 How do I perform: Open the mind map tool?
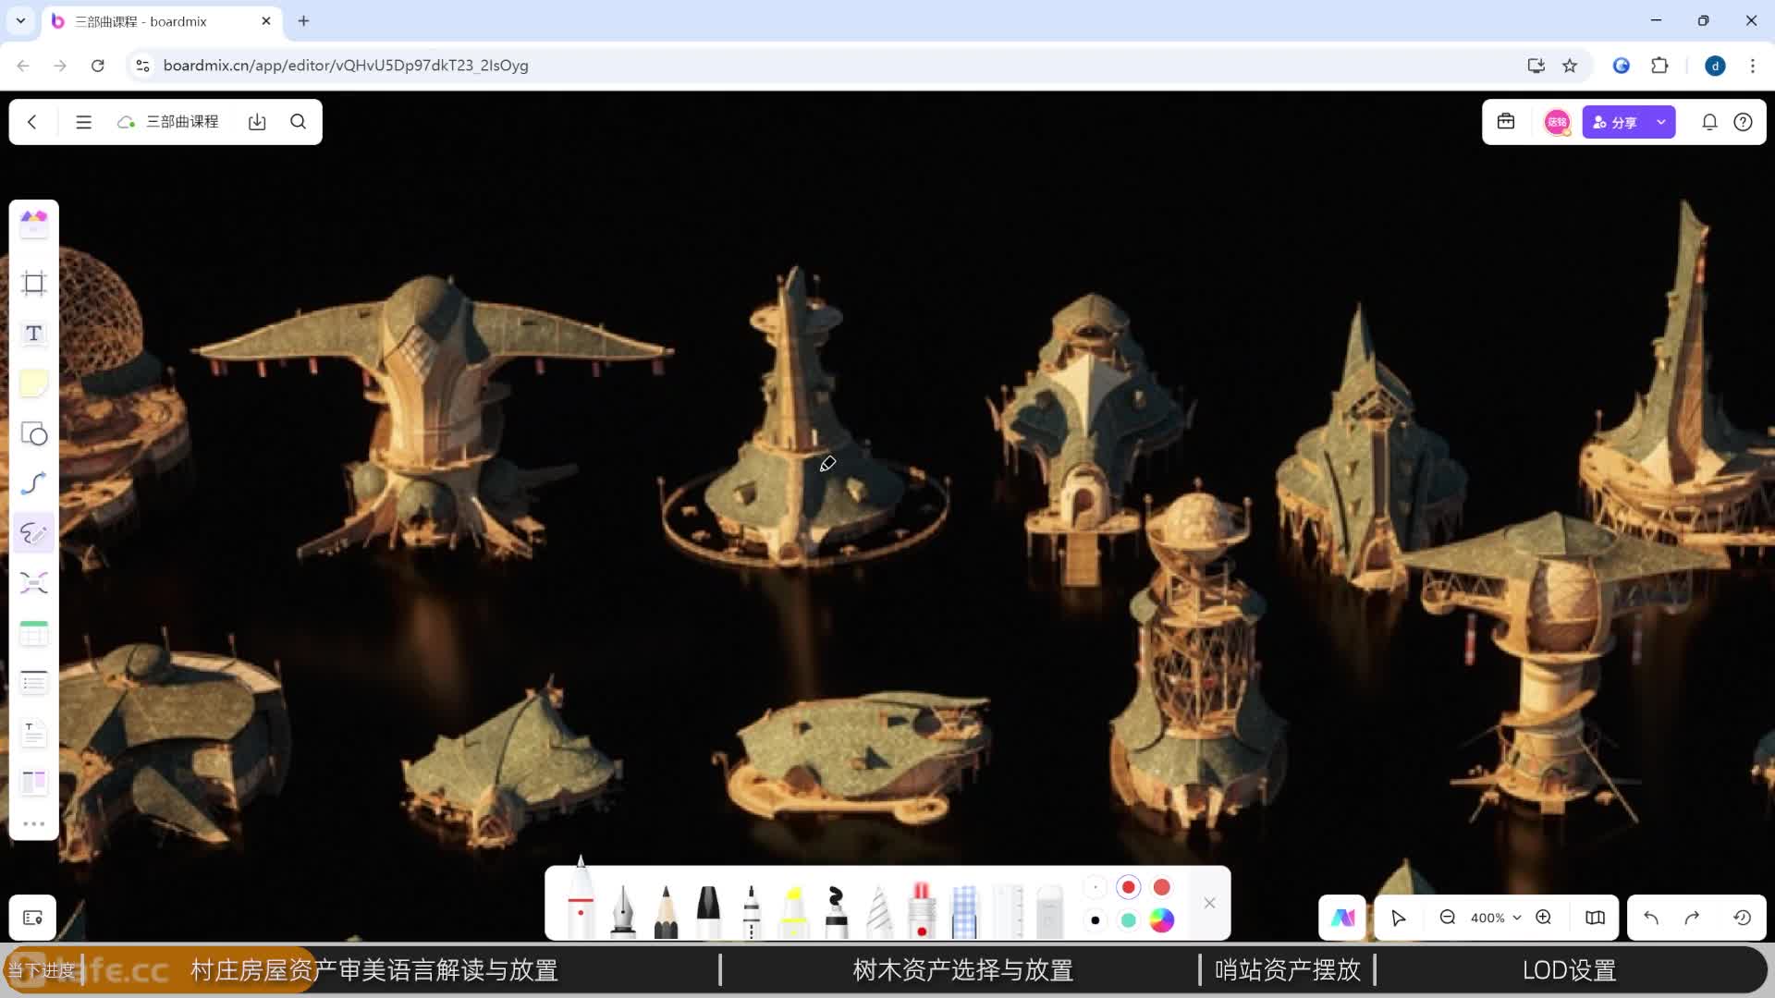pos(34,583)
